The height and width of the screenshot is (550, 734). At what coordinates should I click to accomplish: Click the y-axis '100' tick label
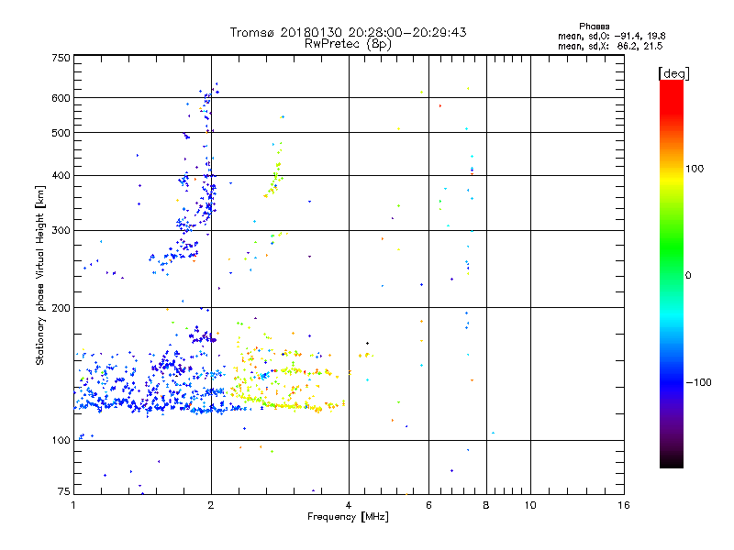point(61,441)
